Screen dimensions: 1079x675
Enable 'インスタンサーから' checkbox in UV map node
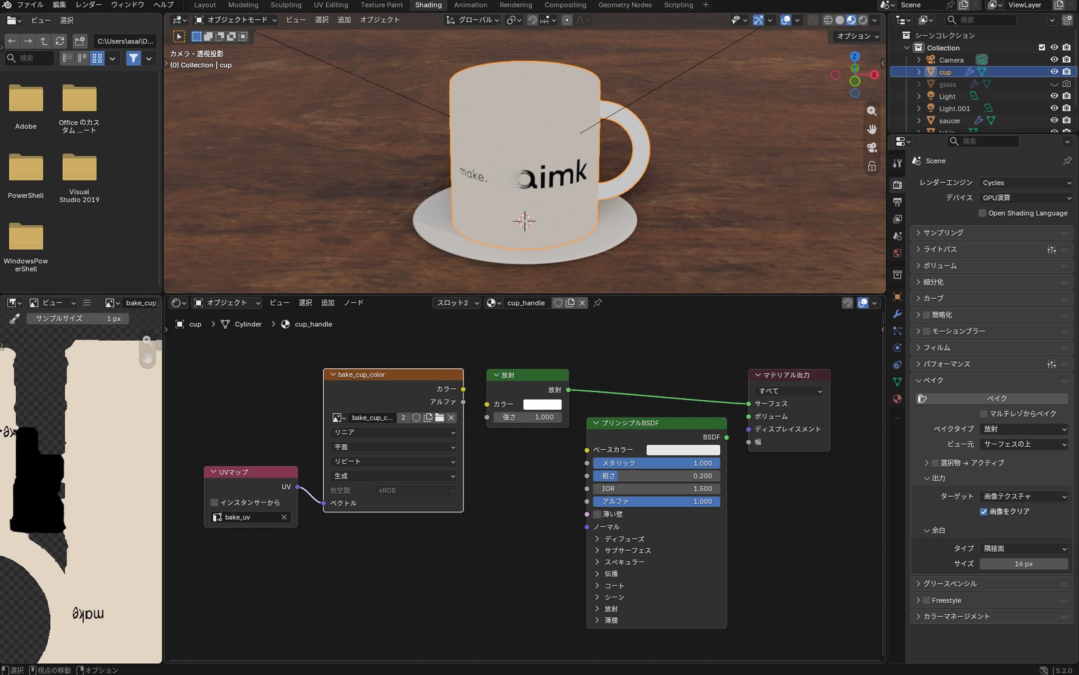[215, 502]
